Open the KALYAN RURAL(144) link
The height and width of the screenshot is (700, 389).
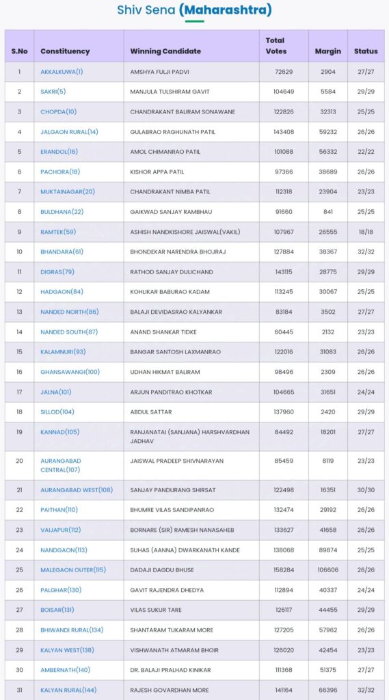coord(68,690)
